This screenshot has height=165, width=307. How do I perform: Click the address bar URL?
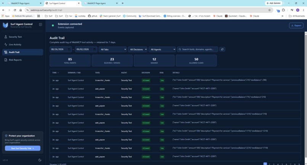[x=46, y=10]
